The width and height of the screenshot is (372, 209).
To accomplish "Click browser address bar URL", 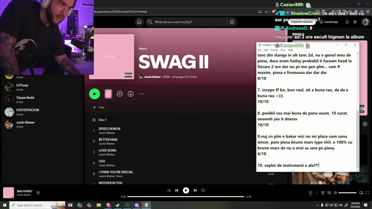I will click(121, 12).
